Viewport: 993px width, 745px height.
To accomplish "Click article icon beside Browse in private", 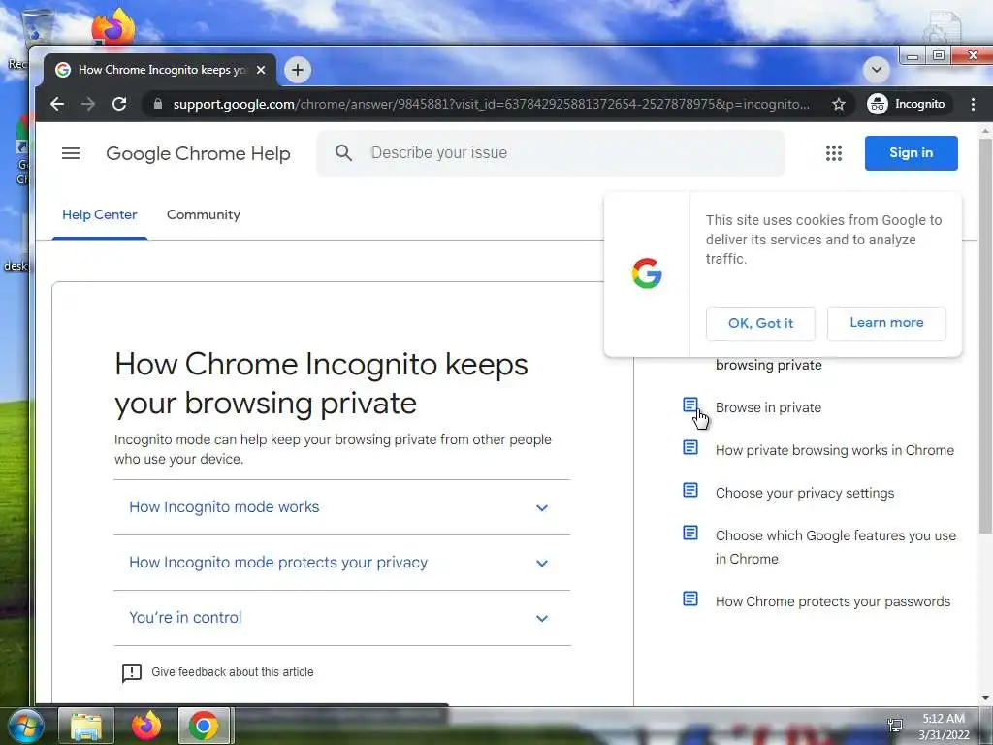I will pyautogui.click(x=690, y=405).
